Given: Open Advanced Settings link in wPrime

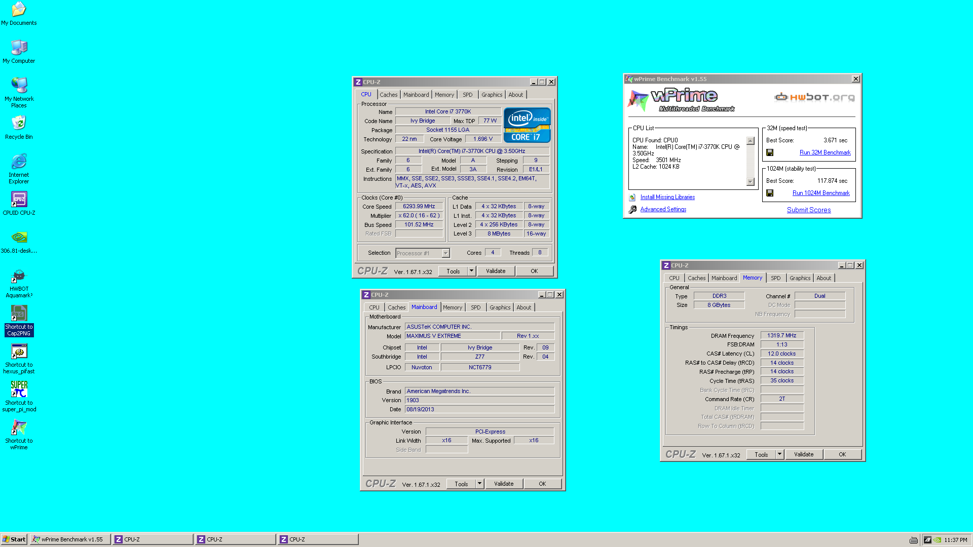Looking at the screenshot, I should tap(663, 210).
